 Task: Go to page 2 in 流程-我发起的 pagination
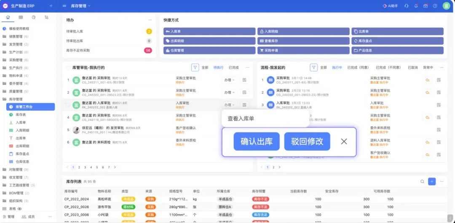pyautogui.click(x=273, y=167)
